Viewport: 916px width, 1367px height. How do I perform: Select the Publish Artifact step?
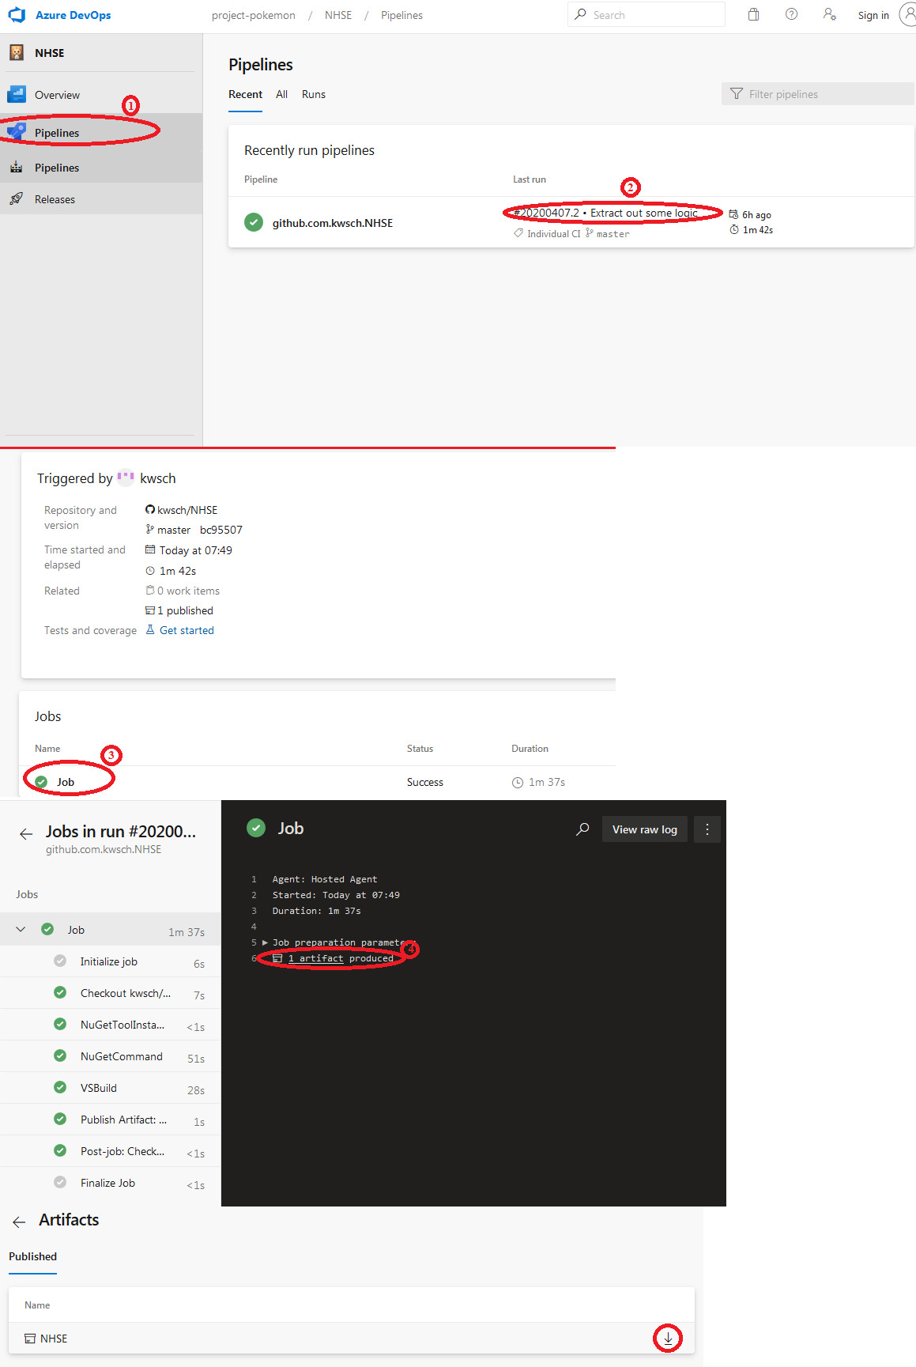[x=110, y=1120]
